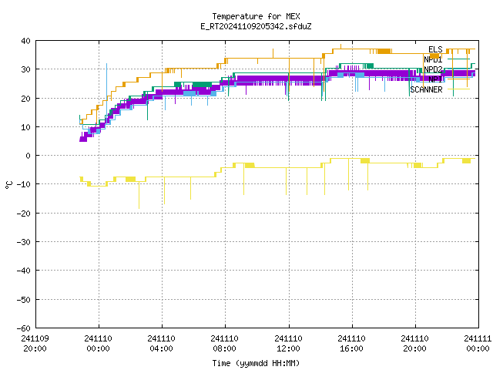
Task: Click the y-axis tick label 30
Action: [25, 69]
